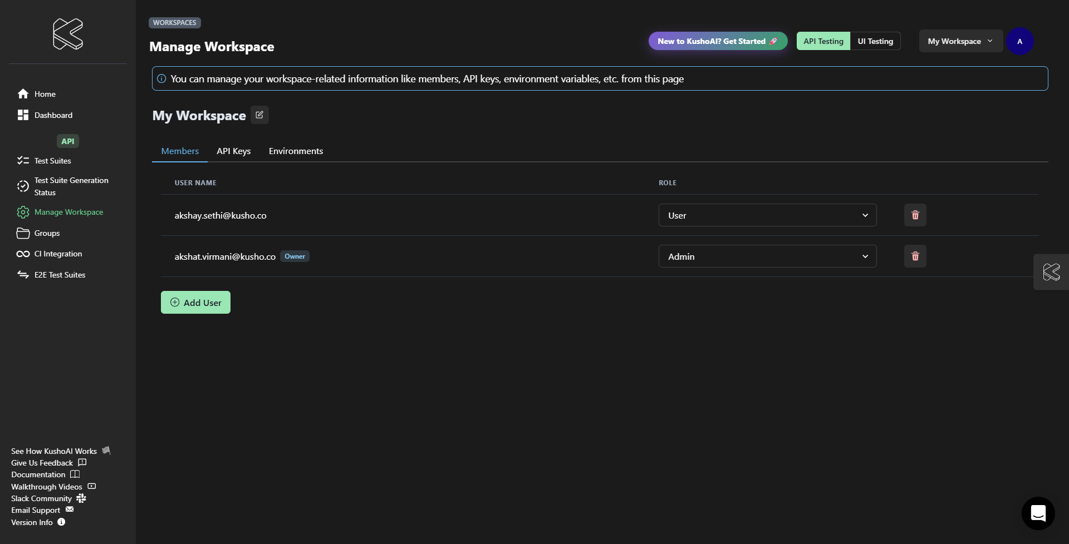Click New to KushoAI? Get Started

[x=718, y=41]
